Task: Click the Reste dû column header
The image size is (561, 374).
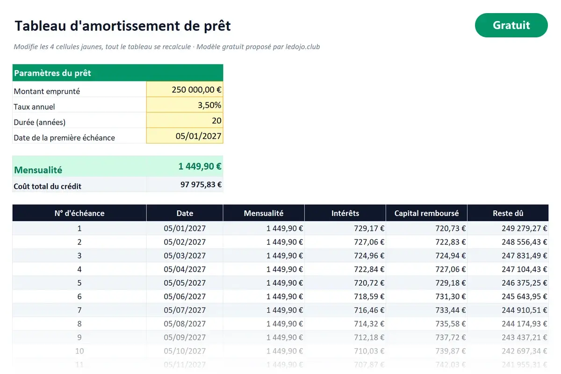Action: point(508,213)
